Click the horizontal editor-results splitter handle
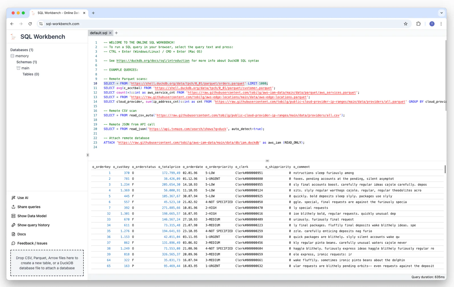The width and height of the screenshot is (454, 287). click(x=267, y=161)
